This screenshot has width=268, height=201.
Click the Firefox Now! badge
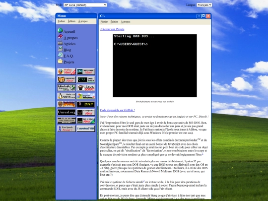67,71
